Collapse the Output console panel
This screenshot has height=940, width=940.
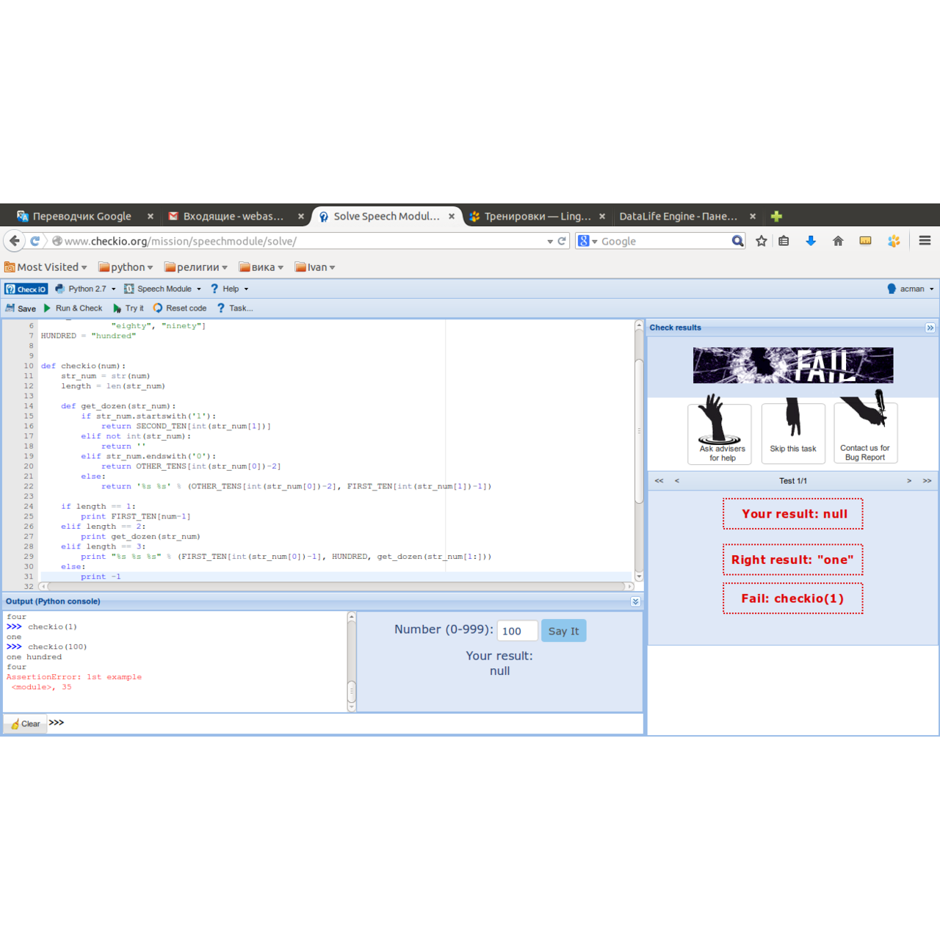635,601
